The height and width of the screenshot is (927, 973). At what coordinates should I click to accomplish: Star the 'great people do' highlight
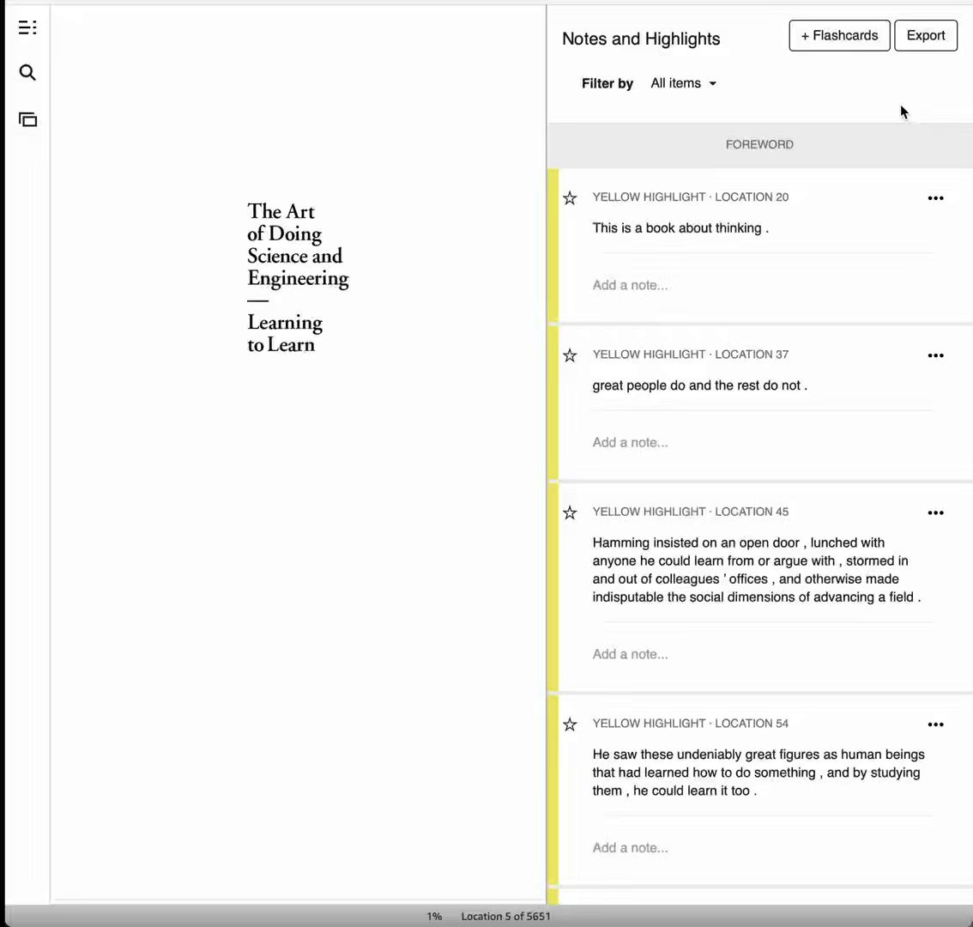pos(570,355)
